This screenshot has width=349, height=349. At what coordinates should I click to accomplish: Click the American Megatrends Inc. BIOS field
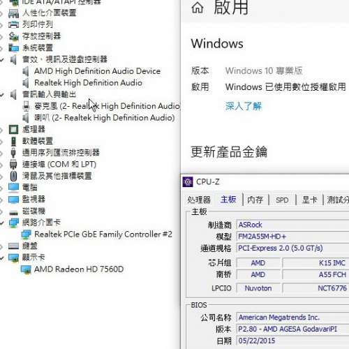coord(292,317)
